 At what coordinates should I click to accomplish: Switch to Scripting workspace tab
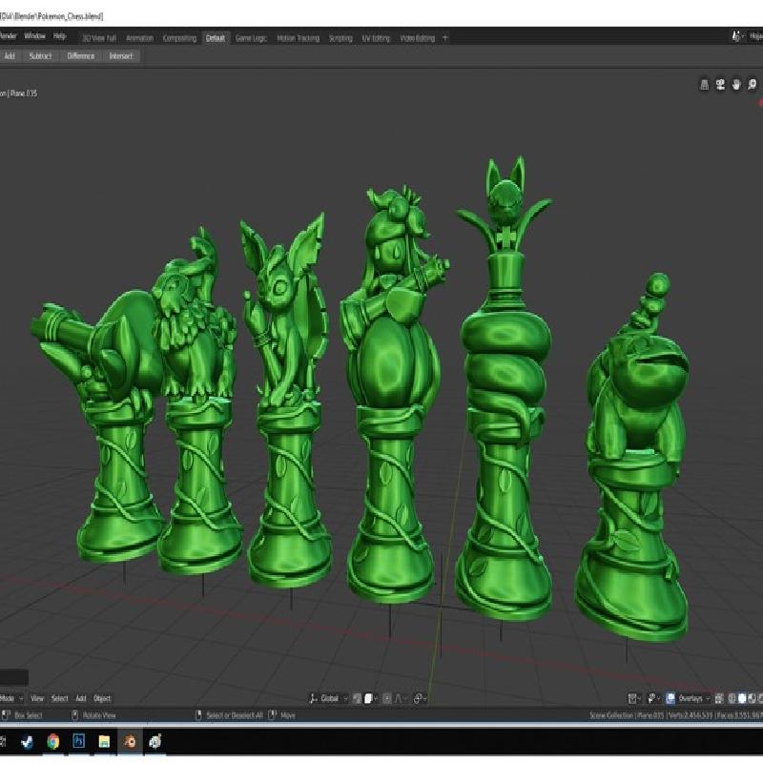pos(340,38)
